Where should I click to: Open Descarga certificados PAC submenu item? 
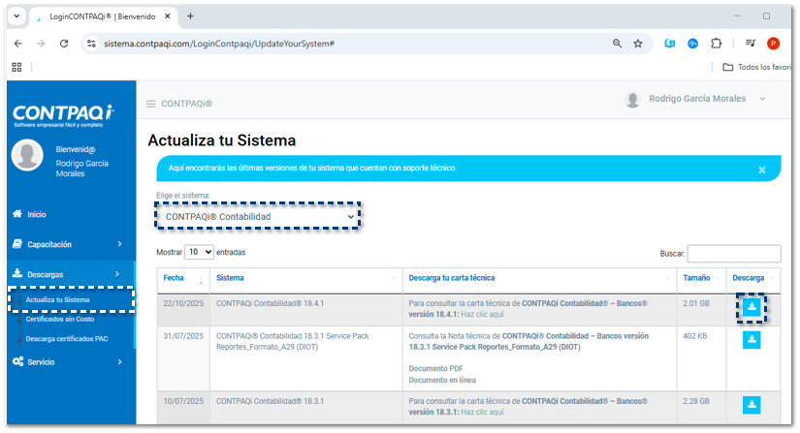(67, 339)
